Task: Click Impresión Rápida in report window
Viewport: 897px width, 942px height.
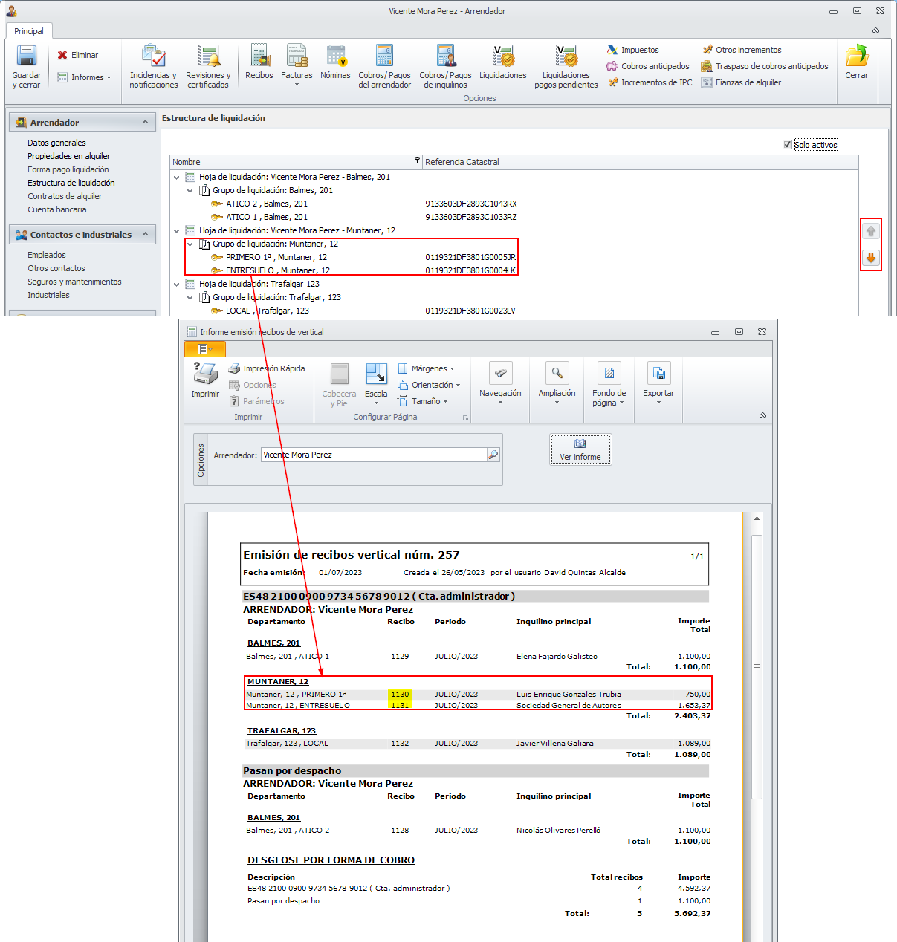Action: [266, 368]
